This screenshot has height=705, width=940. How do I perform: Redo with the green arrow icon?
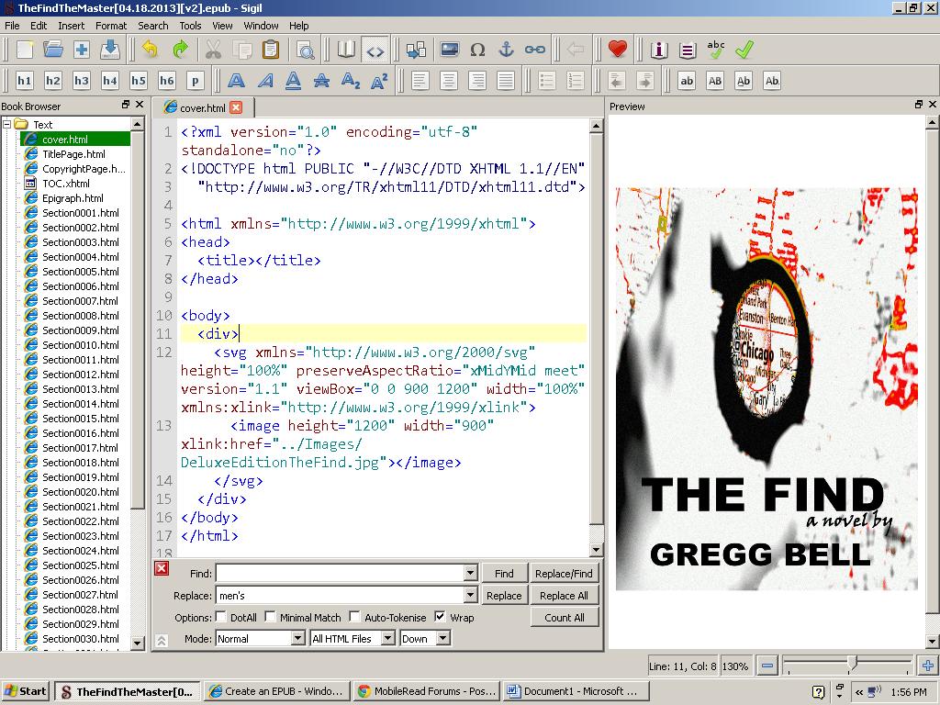click(179, 50)
